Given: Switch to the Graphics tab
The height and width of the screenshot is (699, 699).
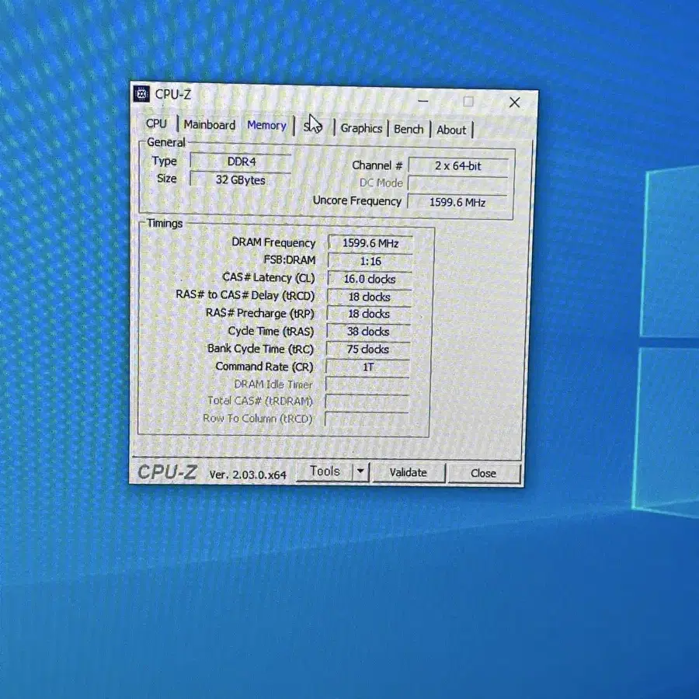Looking at the screenshot, I should (x=361, y=128).
